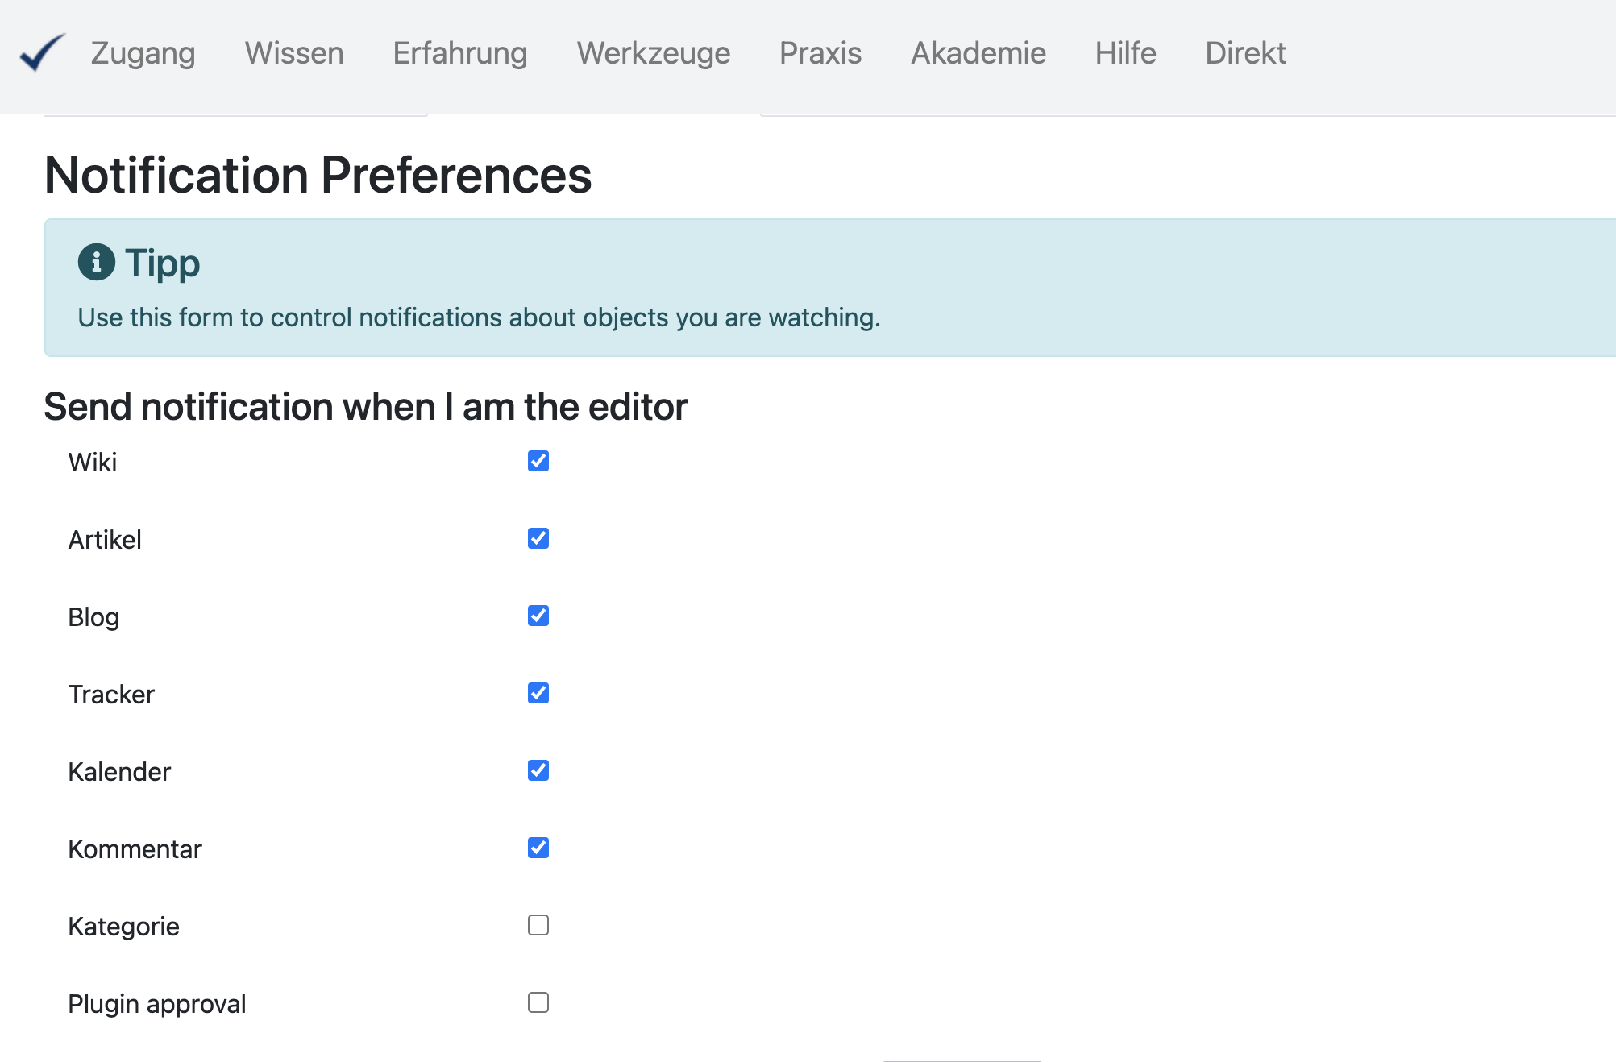Uncheck the Artikel notification checkbox
The image size is (1616, 1062).
[538, 538]
